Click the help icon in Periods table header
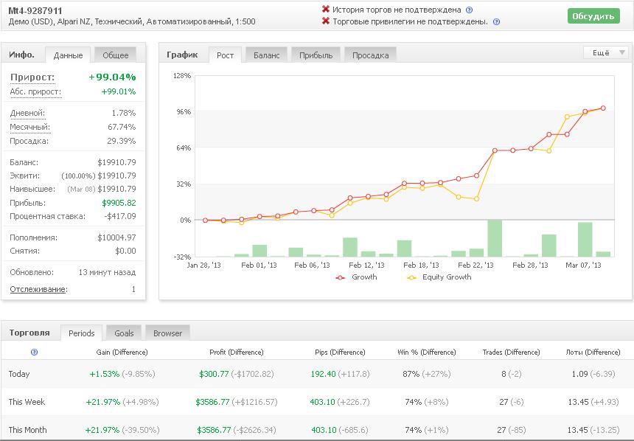 (x=35, y=352)
